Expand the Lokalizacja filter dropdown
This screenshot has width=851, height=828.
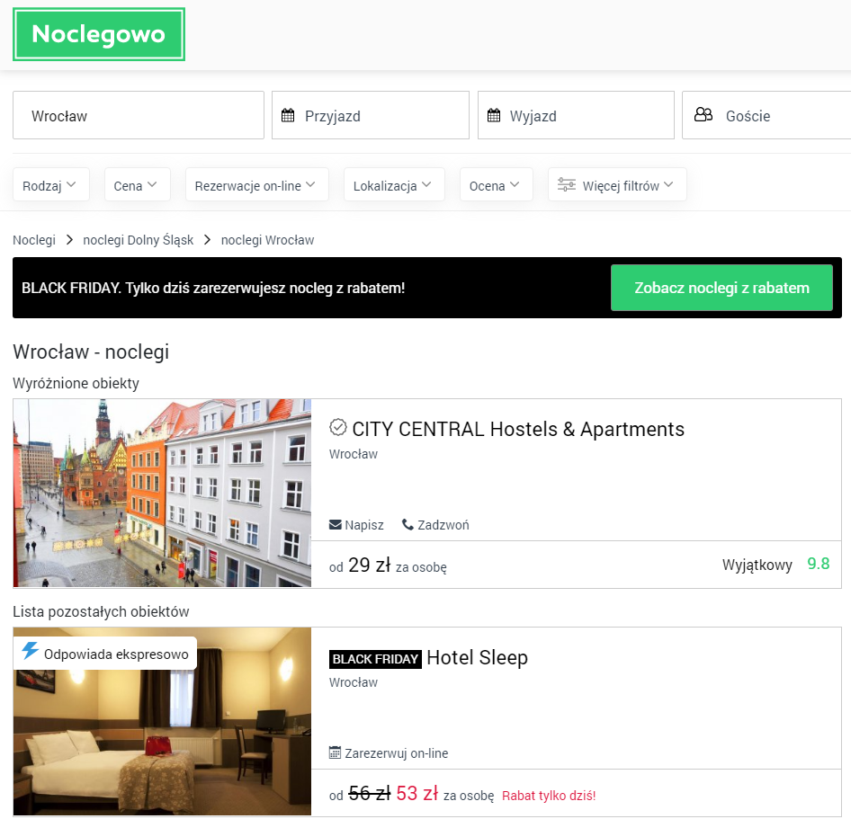(x=394, y=185)
